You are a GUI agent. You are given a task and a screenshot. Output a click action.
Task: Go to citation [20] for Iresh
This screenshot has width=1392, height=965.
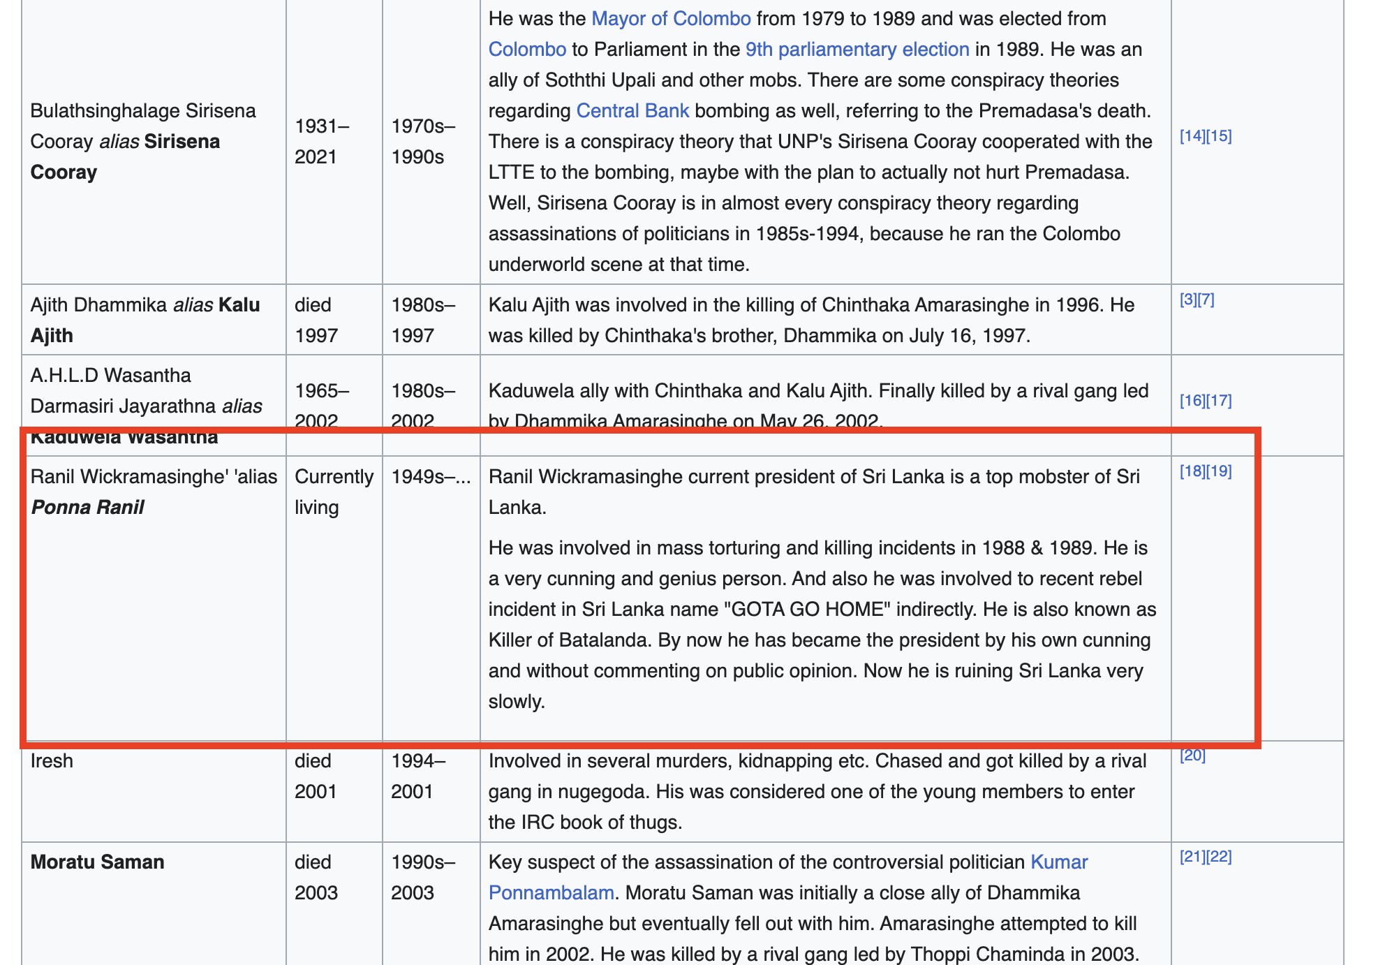tap(1192, 755)
